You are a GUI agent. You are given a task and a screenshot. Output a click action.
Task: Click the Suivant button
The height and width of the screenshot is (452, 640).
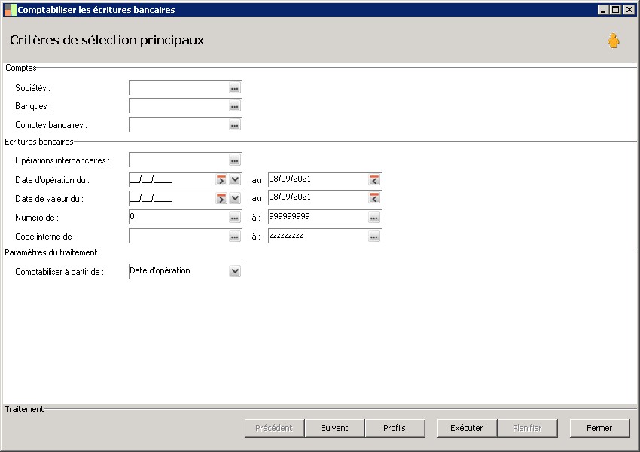coord(334,428)
